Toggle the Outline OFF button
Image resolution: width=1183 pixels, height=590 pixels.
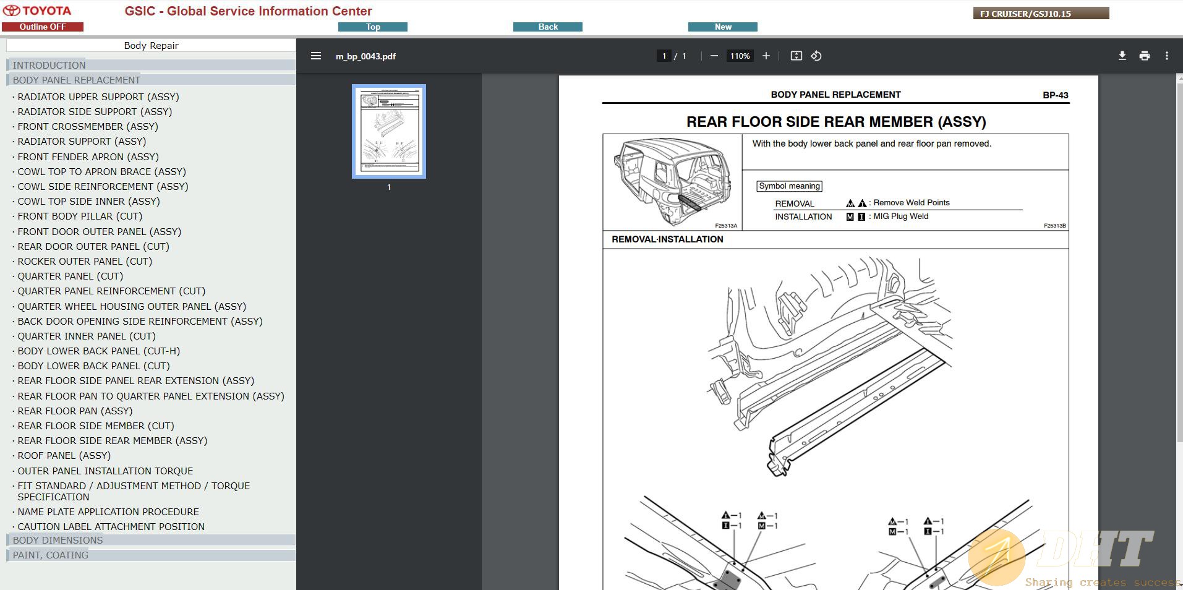click(x=43, y=27)
